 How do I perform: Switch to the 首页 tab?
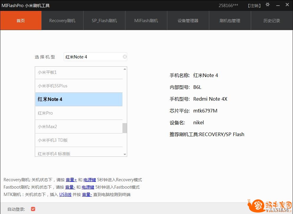21,20
